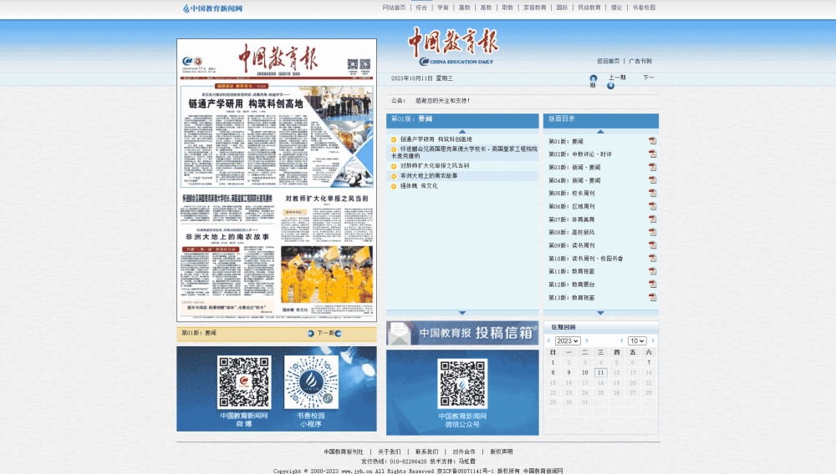This screenshot has height=474, width=836.
Task: Open article 链通产学研用 构筑科创高地
Action: pyautogui.click(x=436, y=139)
